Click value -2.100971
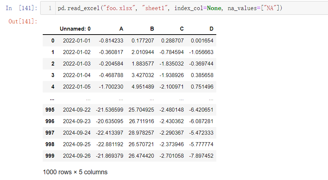This screenshot has width=328, height=180. coord(171,87)
